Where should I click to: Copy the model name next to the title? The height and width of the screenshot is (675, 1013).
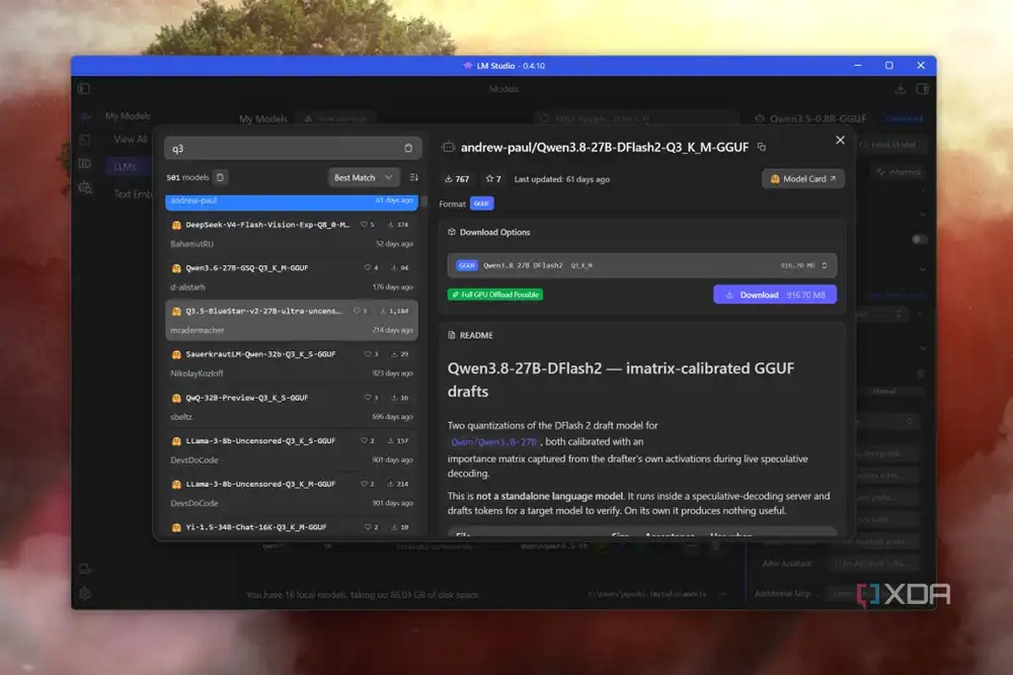click(761, 147)
